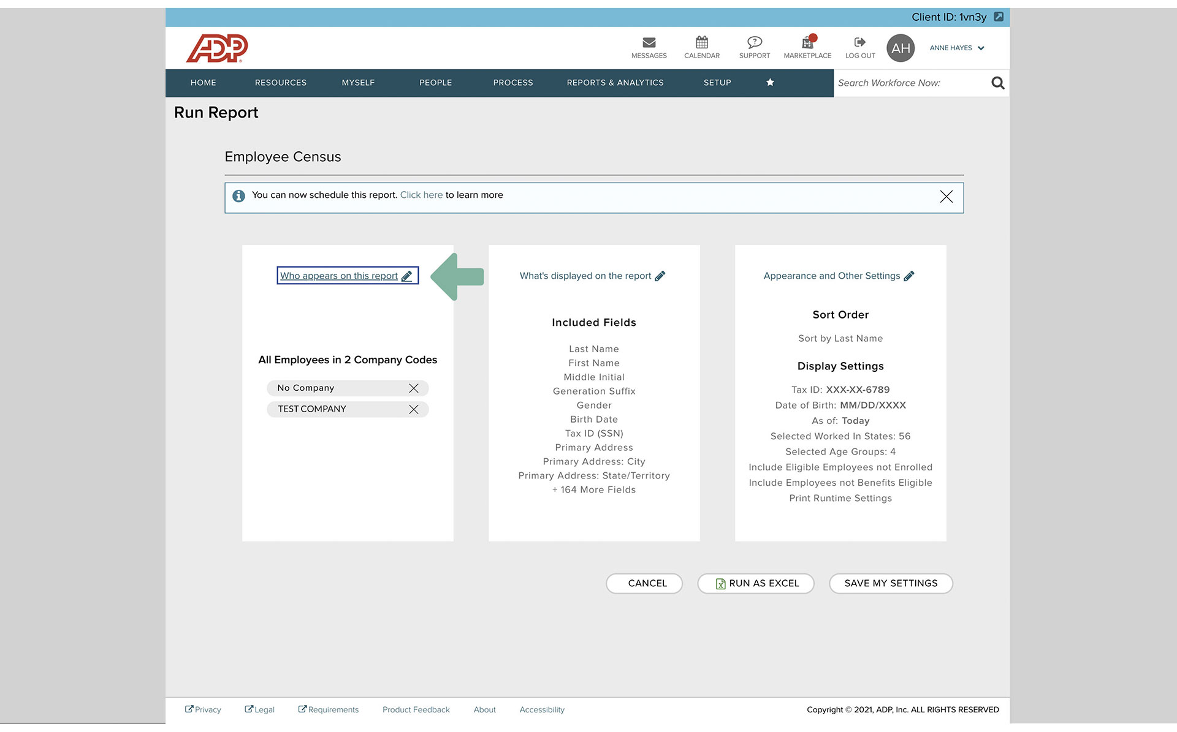Open the About footer link
This screenshot has width=1177, height=732.
click(x=484, y=709)
